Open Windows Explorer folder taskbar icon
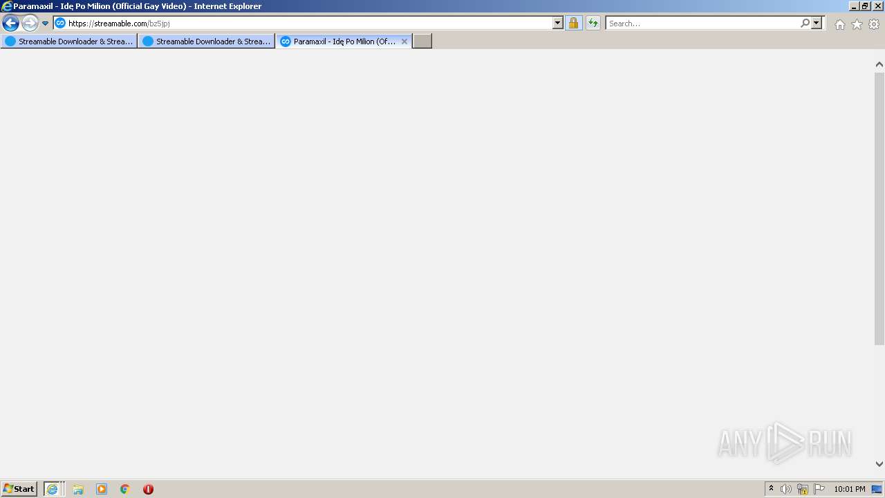This screenshot has height=498, width=885. point(78,489)
